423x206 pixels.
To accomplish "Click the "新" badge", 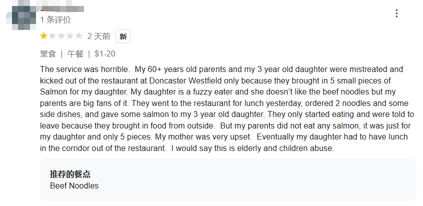I will coord(123,36).
